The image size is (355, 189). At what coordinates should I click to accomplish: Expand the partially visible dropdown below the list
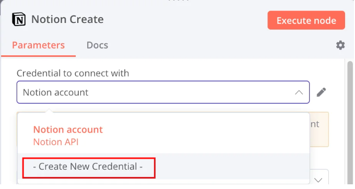point(318,180)
